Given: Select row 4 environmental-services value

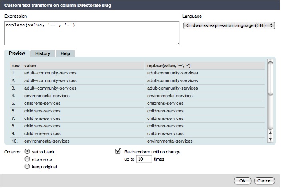Looking at the screenshot, I should (47, 96).
